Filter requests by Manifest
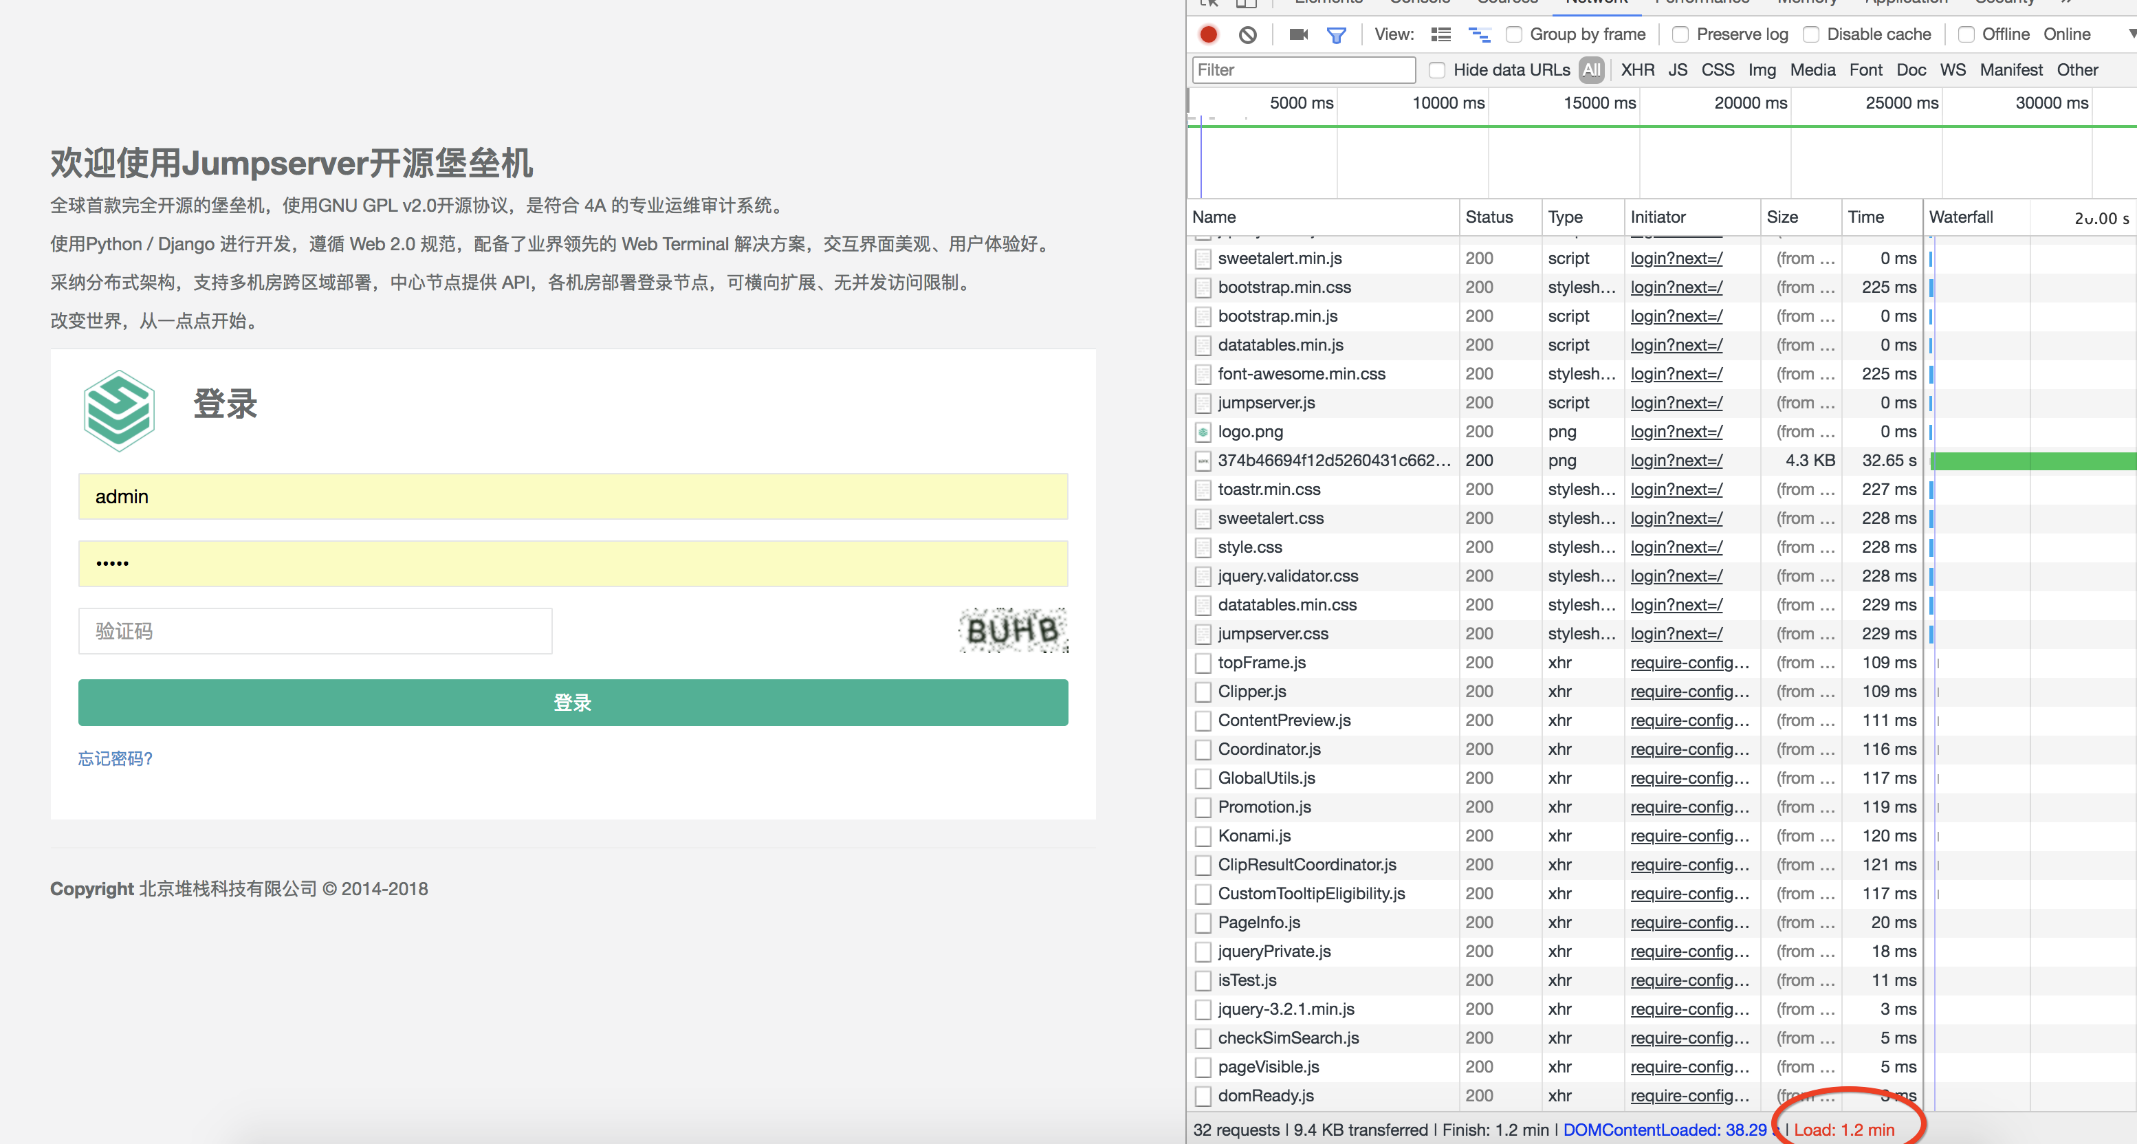The width and height of the screenshot is (2137, 1144). 2011,69
